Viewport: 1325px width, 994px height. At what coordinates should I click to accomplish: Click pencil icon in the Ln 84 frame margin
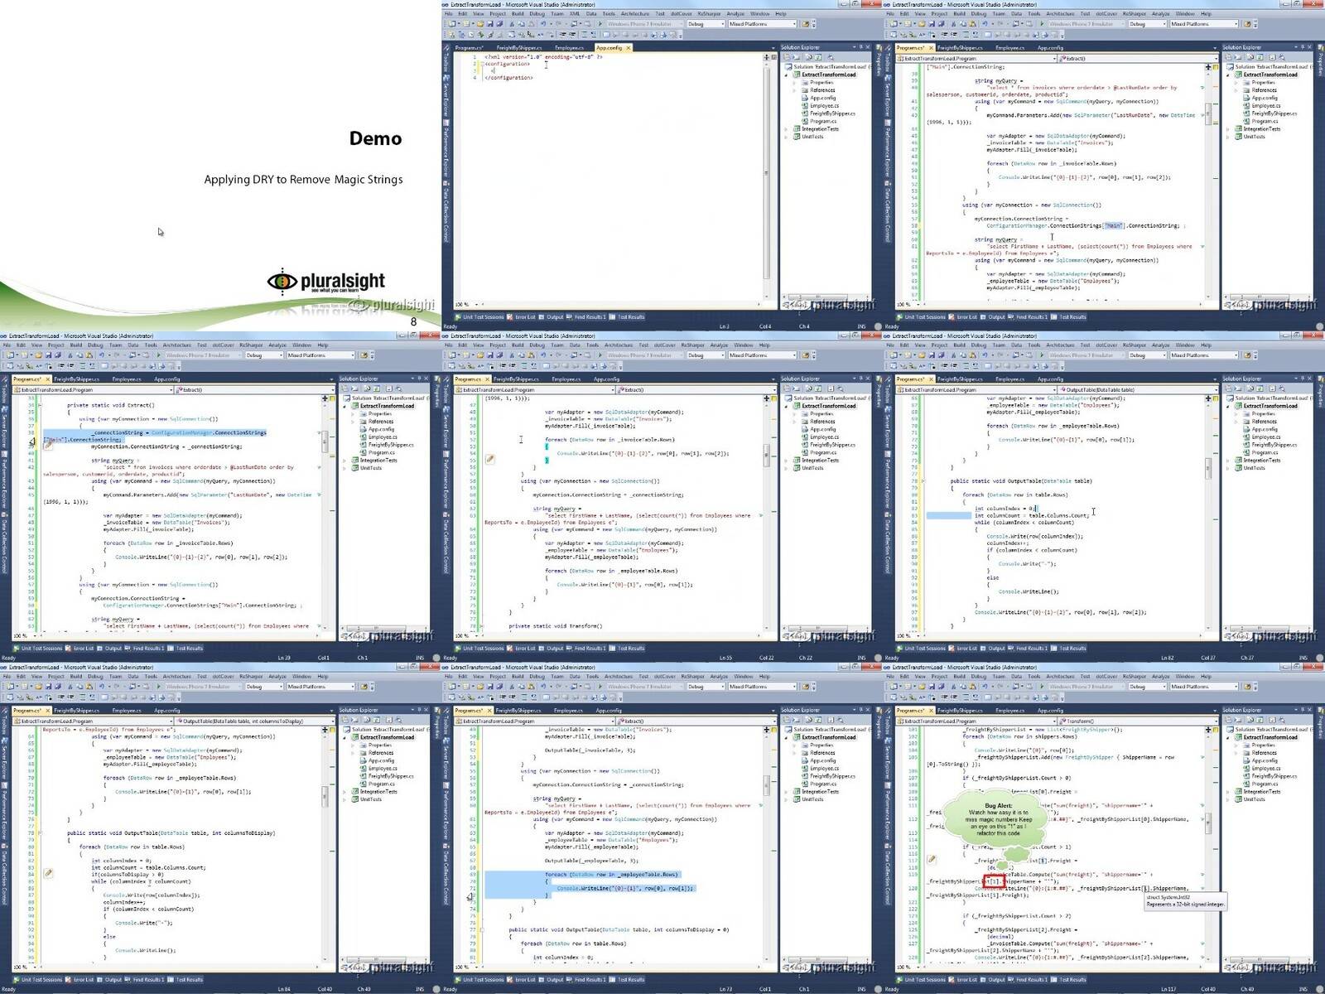[48, 873]
